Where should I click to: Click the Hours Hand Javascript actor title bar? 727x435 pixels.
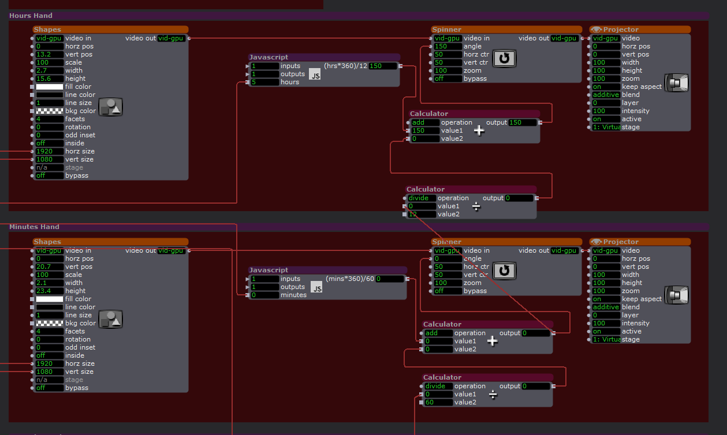pos(323,57)
